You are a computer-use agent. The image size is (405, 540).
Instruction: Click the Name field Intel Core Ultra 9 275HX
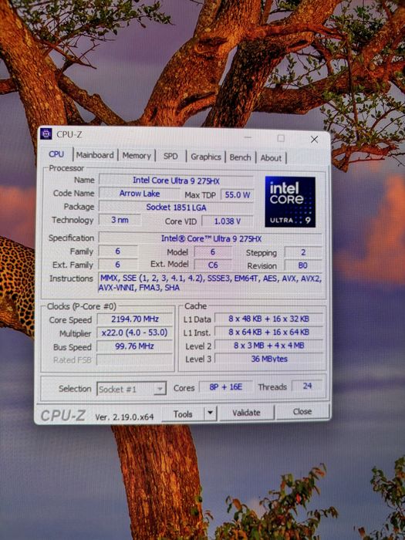(x=176, y=181)
